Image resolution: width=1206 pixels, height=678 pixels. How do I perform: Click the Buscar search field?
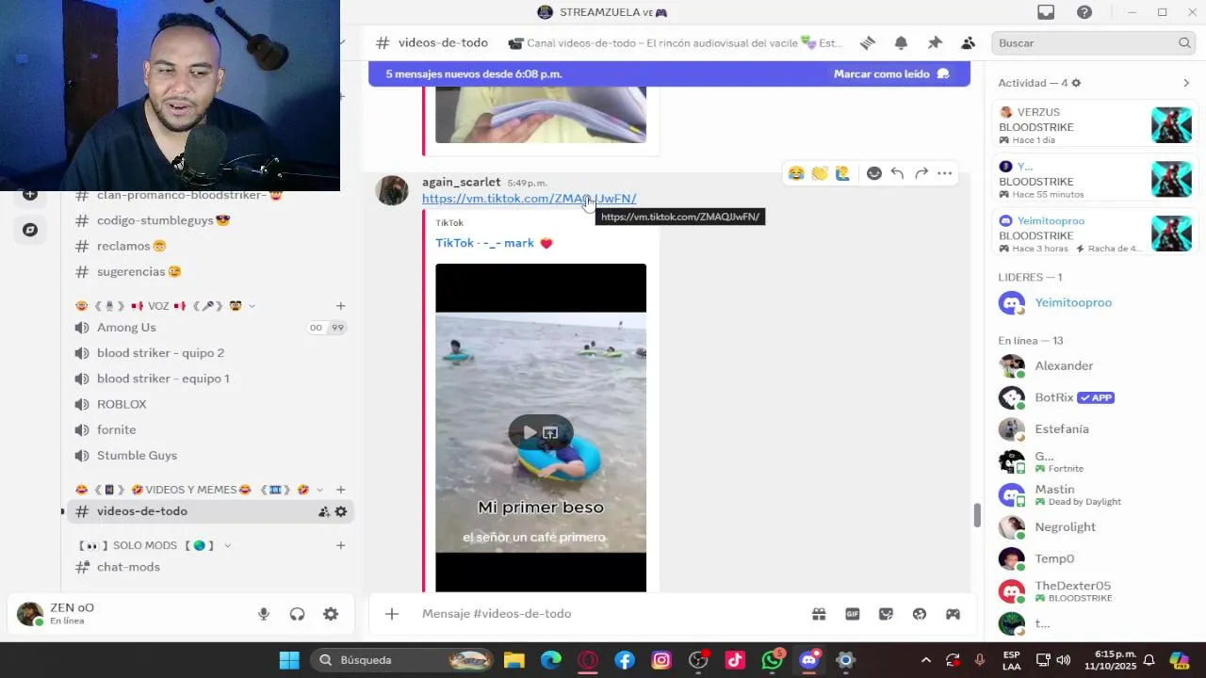(x=1093, y=43)
